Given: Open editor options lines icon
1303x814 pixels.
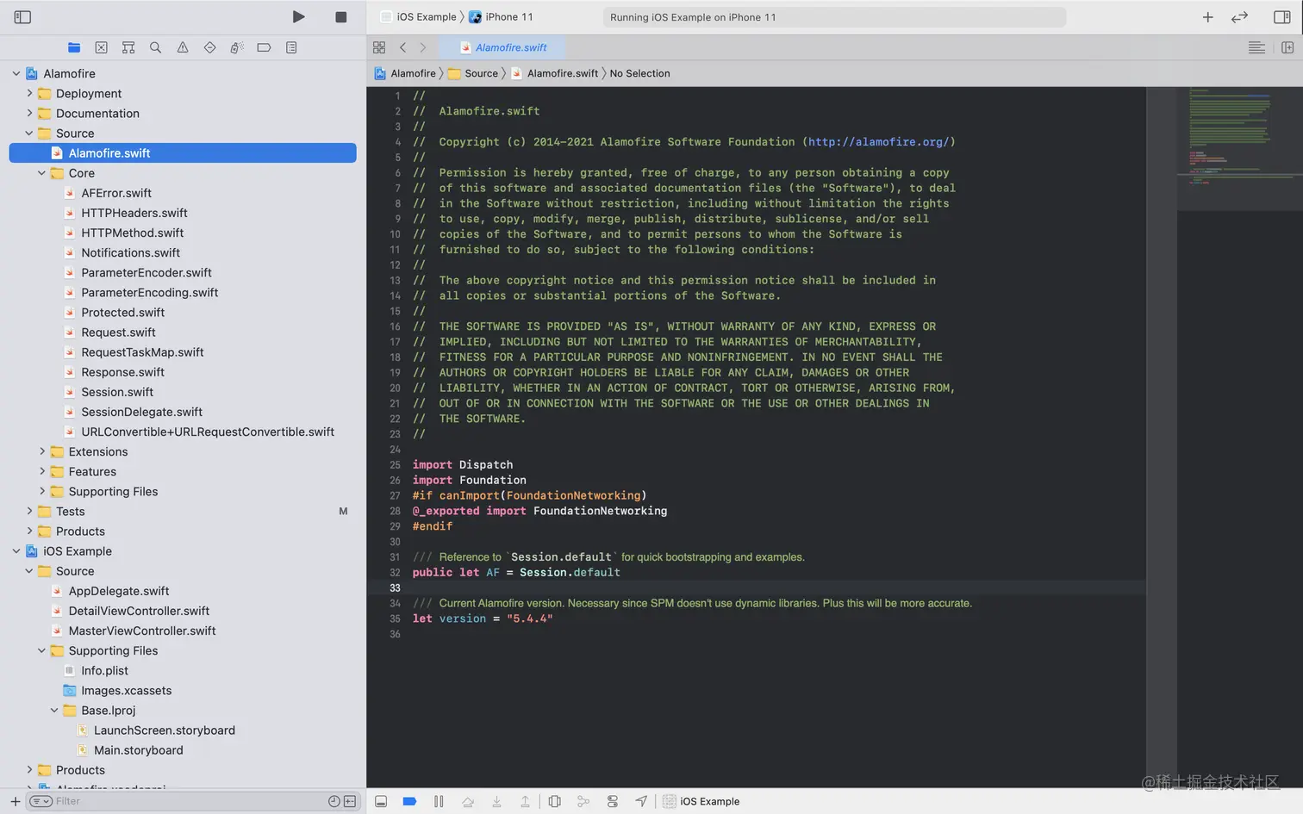Looking at the screenshot, I should click(x=1256, y=47).
